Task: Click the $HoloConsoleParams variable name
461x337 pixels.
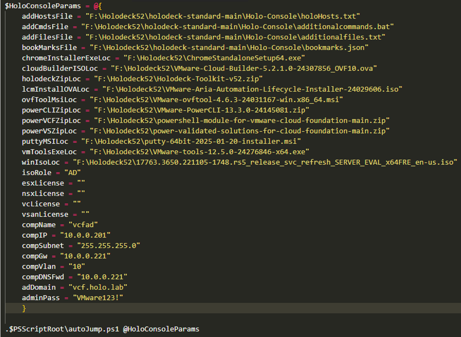Action: point(43,6)
